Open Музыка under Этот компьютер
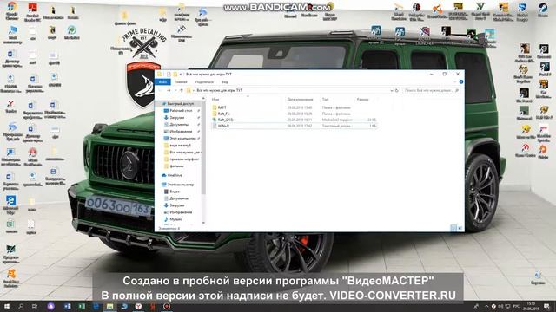The height and width of the screenshot is (312, 556). [175, 219]
